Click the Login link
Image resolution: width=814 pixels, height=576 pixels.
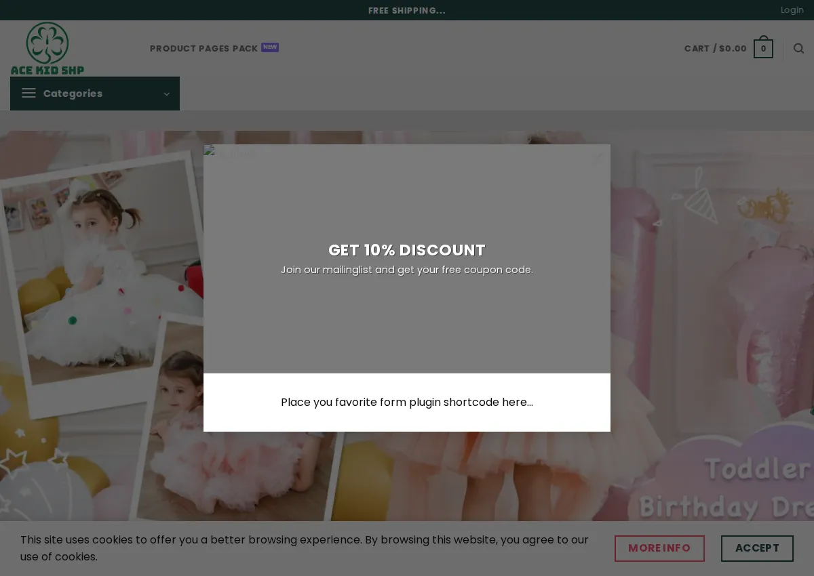[x=792, y=10]
